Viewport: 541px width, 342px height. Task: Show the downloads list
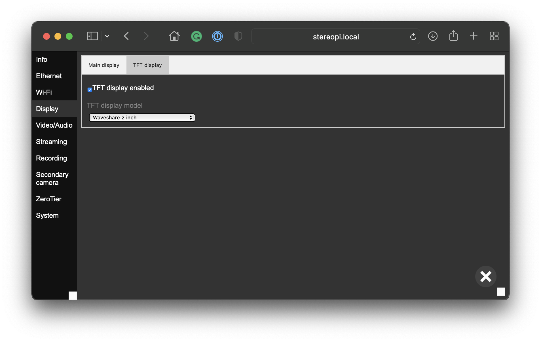pos(433,36)
